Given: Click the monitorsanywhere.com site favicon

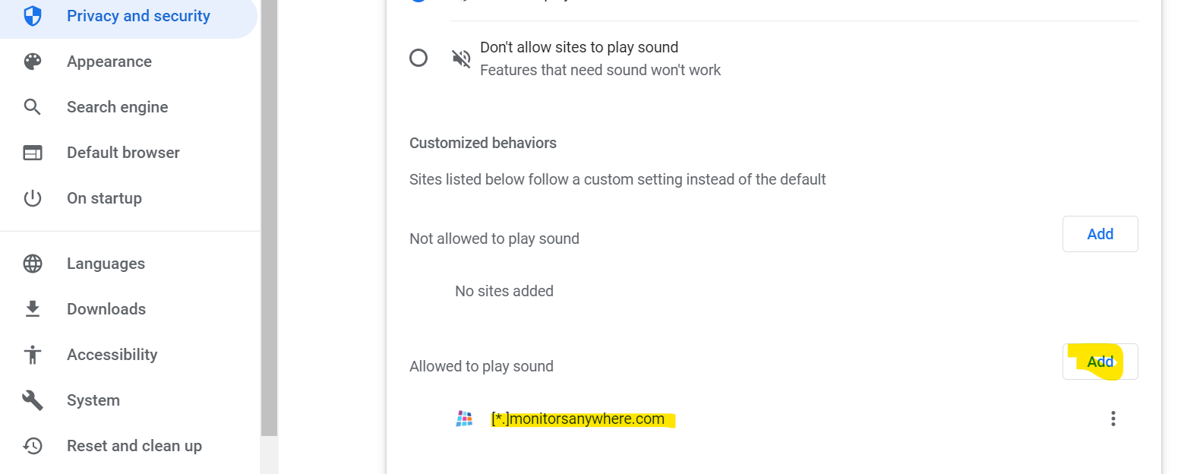Looking at the screenshot, I should [x=464, y=418].
